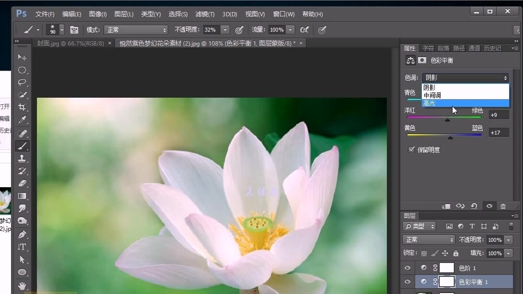Hide the 色阶 1 layer

407,267
